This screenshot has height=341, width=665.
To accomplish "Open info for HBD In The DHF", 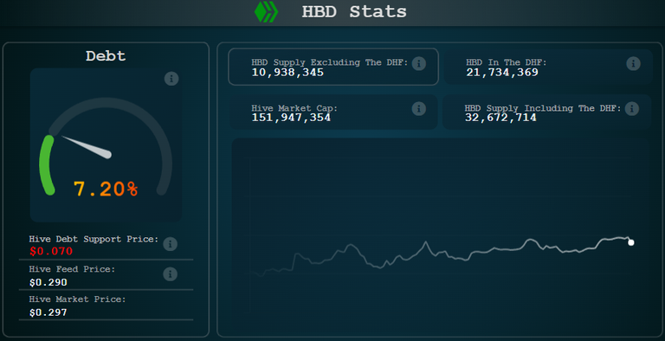I will [633, 64].
